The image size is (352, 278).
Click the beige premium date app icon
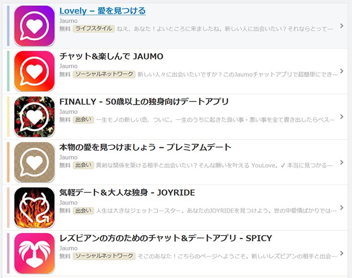34,162
